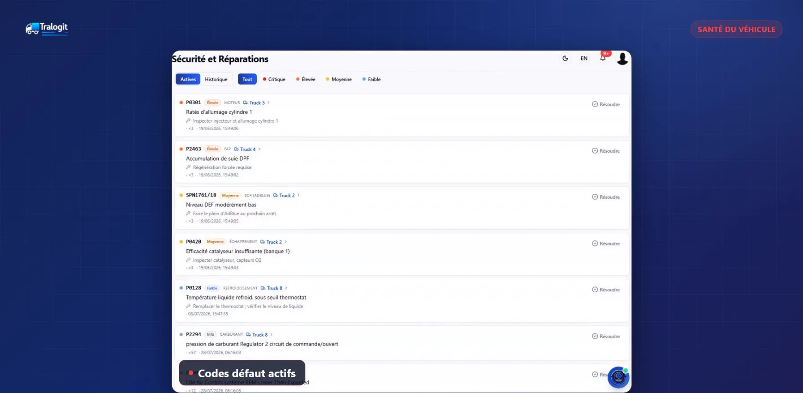Image resolution: width=803 pixels, height=393 pixels.
Task: Filter by Faible severity
Action: click(371, 79)
